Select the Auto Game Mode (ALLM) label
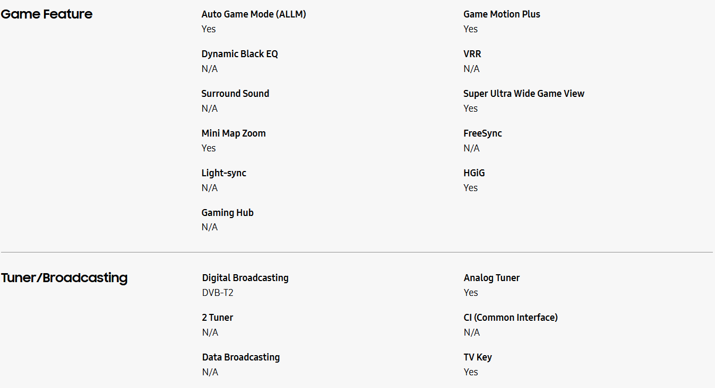 (x=254, y=14)
